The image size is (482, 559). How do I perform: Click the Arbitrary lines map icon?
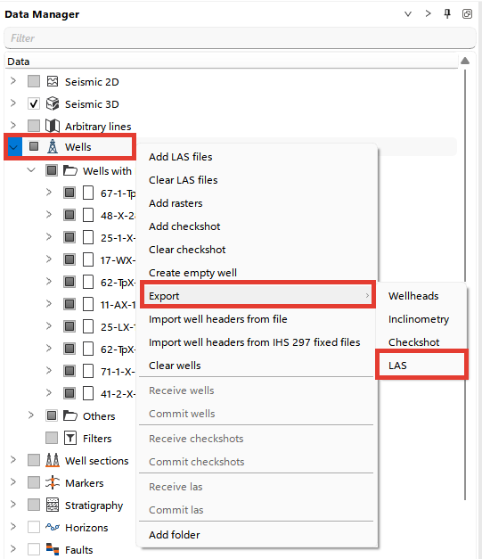(x=53, y=126)
